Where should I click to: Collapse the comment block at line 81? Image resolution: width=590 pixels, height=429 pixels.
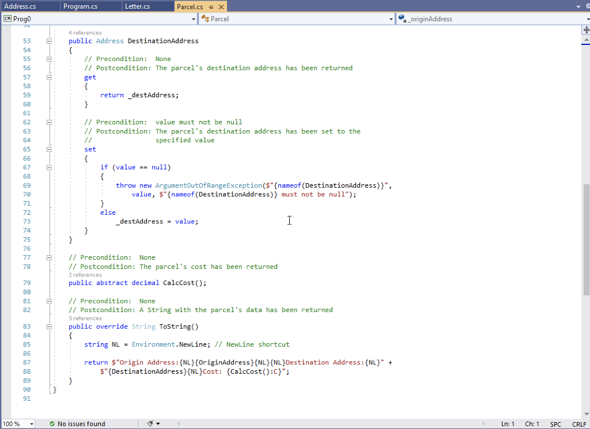click(x=49, y=301)
